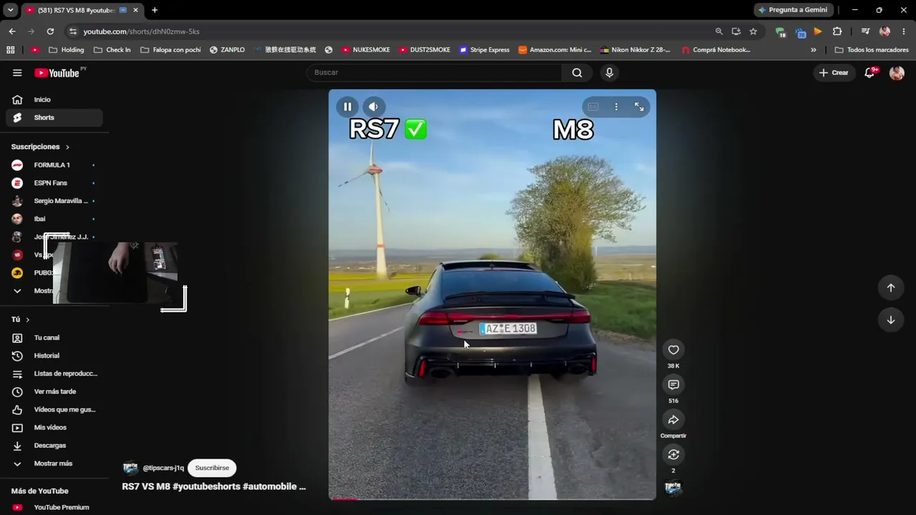The width and height of the screenshot is (916, 515).
Task: Open a new browser tab
Action: click(x=155, y=10)
